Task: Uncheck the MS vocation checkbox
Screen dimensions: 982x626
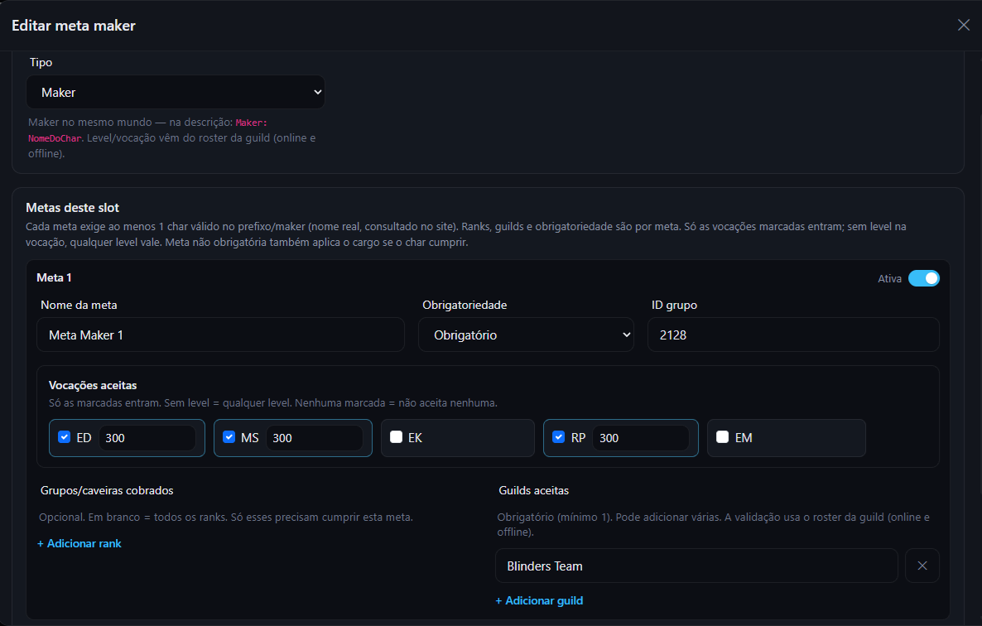Action: tap(229, 437)
